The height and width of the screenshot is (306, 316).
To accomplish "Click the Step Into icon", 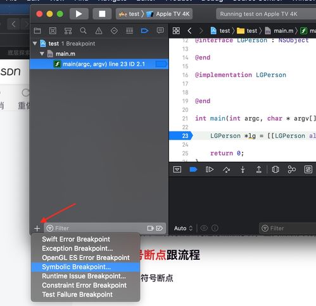I will click(x=243, y=169).
